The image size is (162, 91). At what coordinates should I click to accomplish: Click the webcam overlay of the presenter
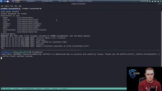(x=144, y=79)
